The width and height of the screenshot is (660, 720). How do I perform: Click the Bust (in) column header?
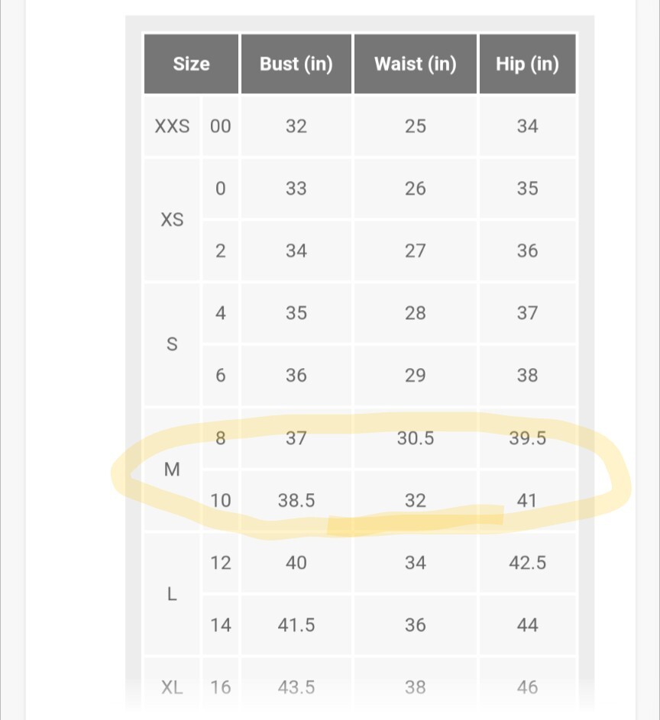(x=296, y=64)
